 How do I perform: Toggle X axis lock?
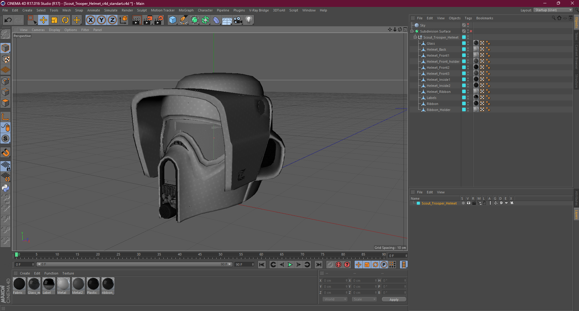coord(91,20)
